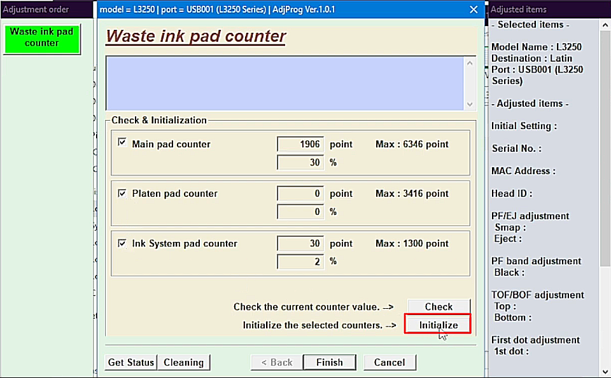
Task: Select Waste ink pad counter adjustment item
Action: (x=42, y=39)
